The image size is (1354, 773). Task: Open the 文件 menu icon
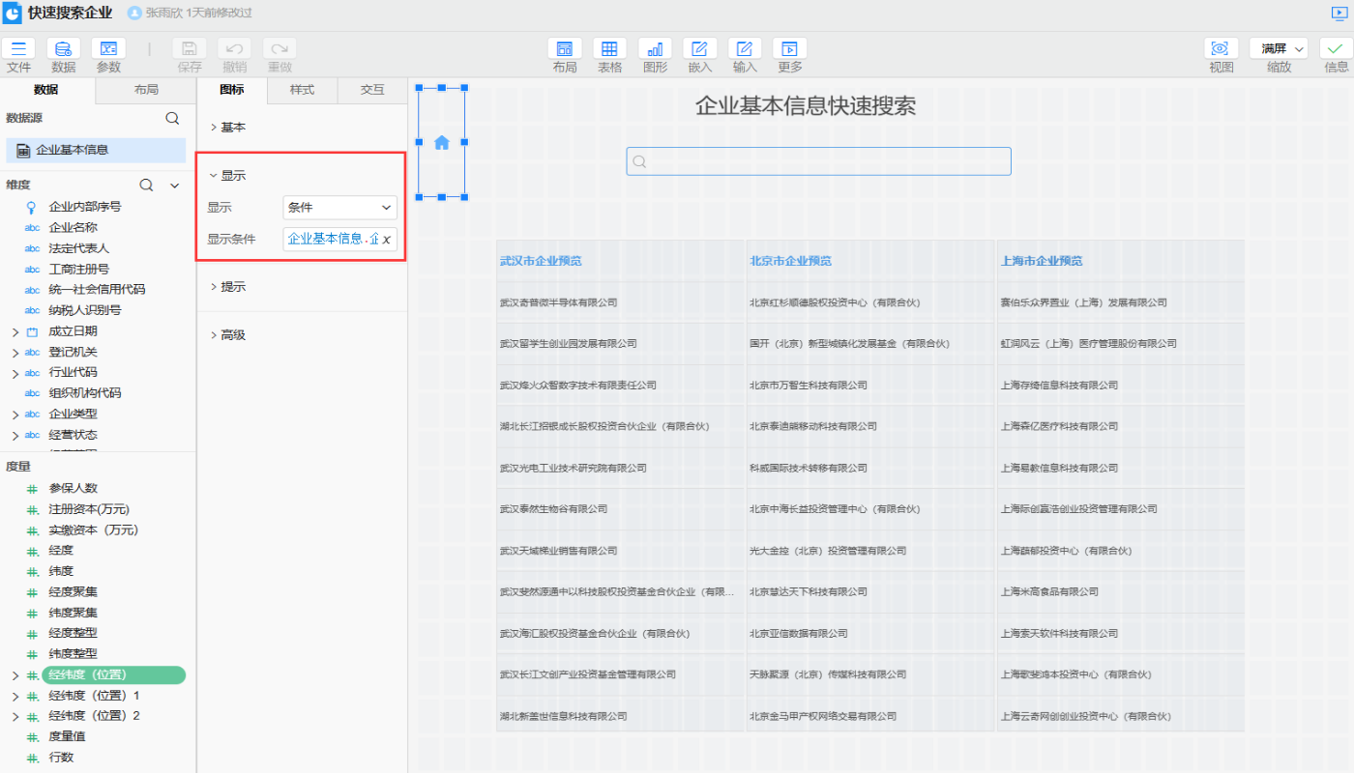click(x=18, y=48)
